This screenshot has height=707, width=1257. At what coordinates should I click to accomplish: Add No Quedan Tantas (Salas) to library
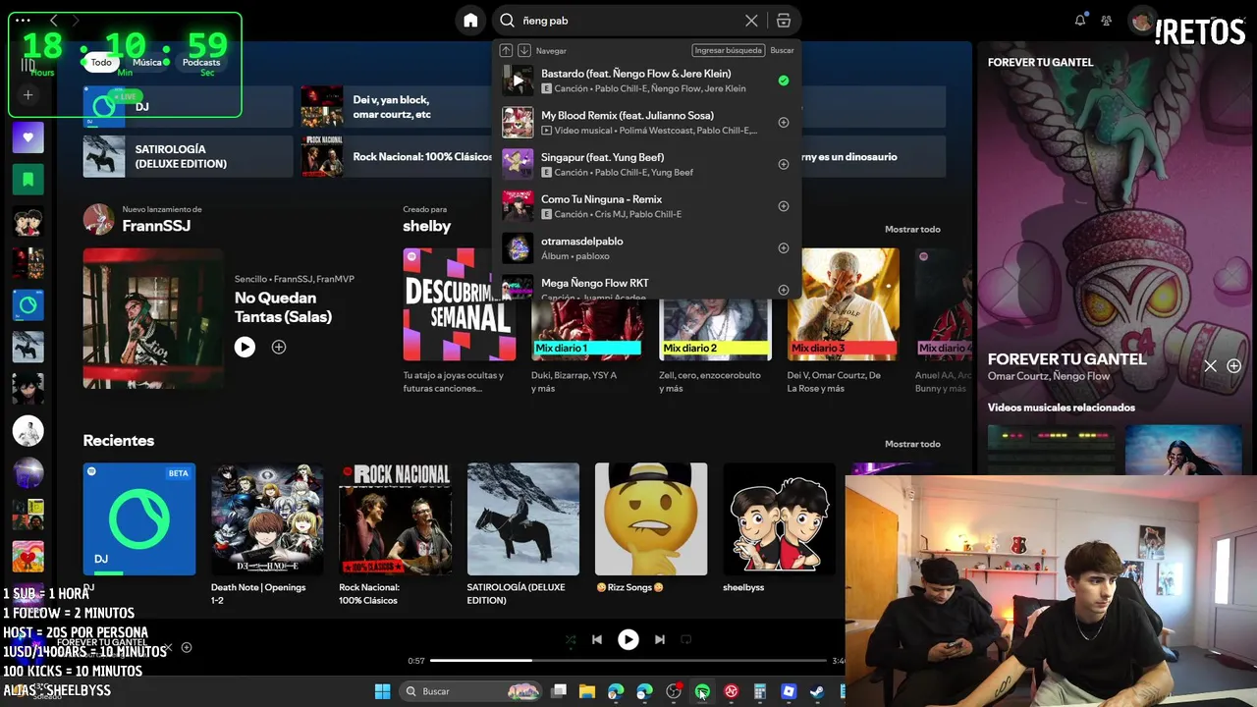pyautogui.click(x=279, y=347)
